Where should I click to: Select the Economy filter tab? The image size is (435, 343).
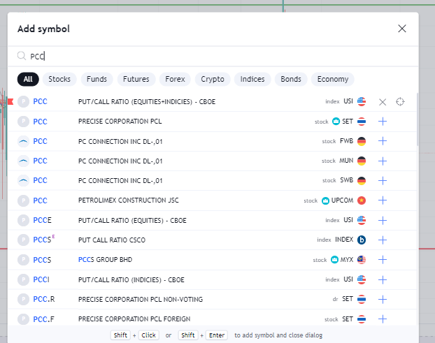coord(333,79)
